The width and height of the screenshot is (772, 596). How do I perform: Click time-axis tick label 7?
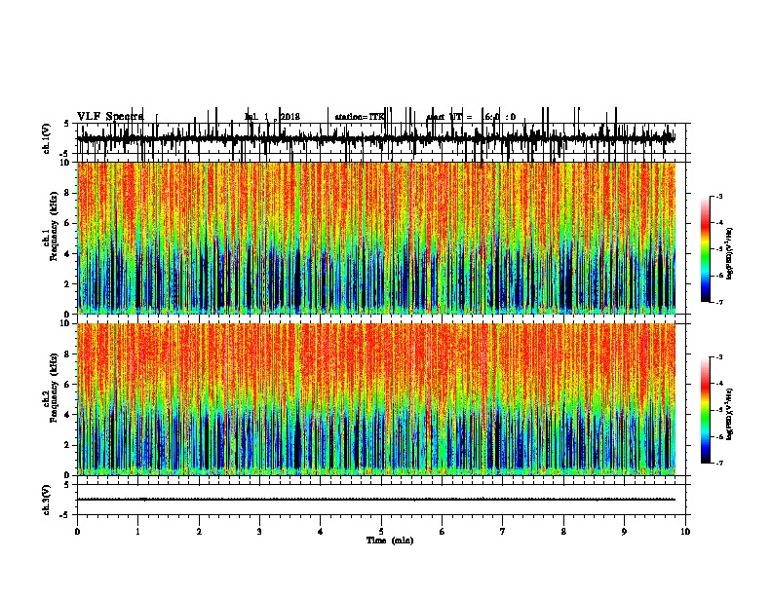[x=503, y=532]
